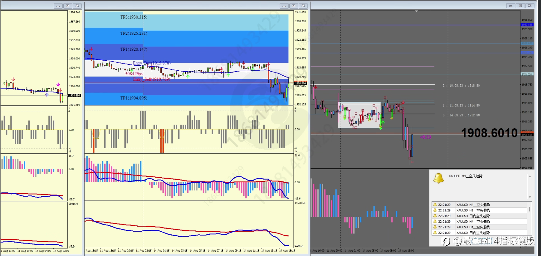The image size is (541, 256).
Task: Click blue 1930.835 price tag on dark chart
Action: (x=527, y=25)
